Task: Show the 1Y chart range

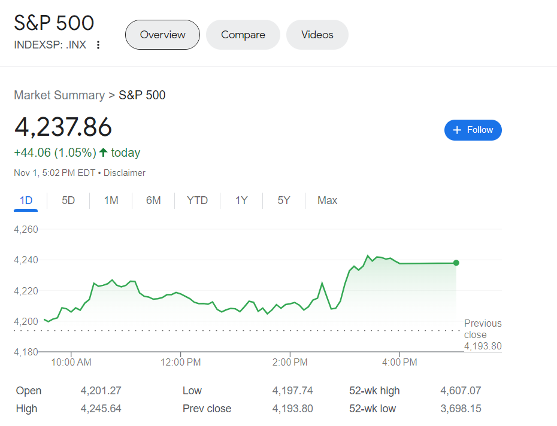Action: point(241,200)
